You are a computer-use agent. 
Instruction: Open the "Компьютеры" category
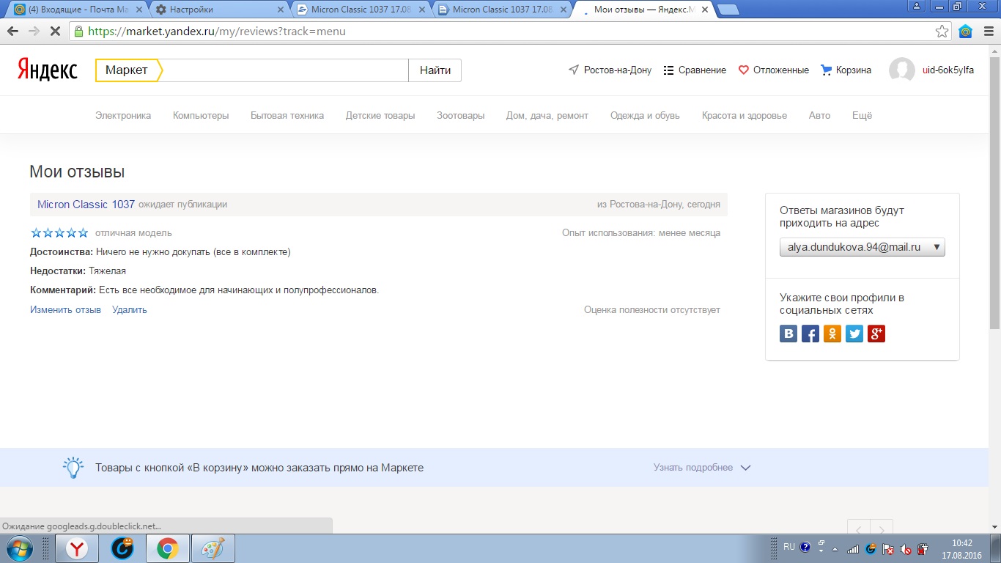pyautogui.click(x=201, y=115)
